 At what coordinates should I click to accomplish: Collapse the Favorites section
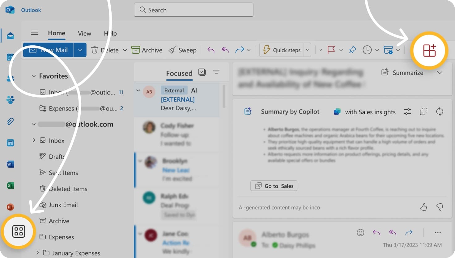point(34,76)
